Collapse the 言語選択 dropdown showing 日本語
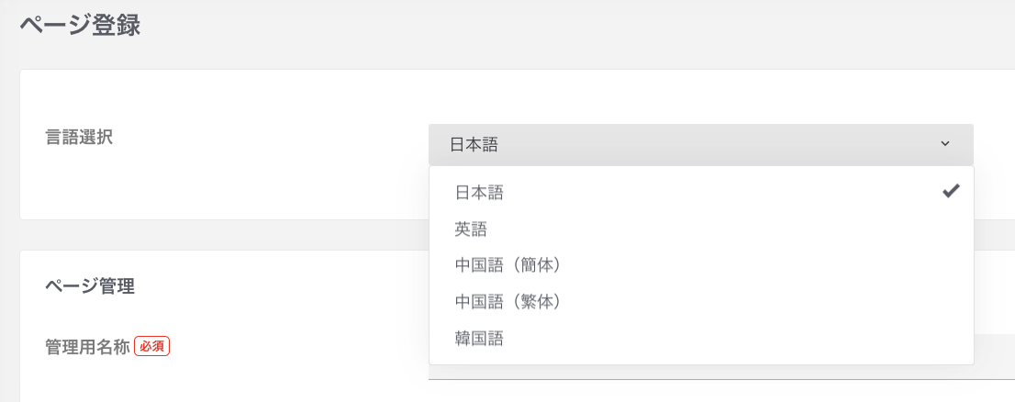The width and height of the screenshot is (1015, 402). click(x=699, y=144)
